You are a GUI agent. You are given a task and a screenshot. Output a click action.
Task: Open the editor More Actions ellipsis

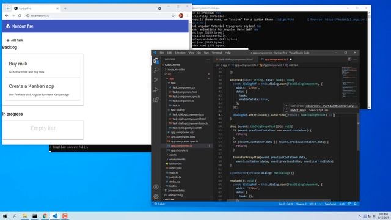(x=355, y=59)
